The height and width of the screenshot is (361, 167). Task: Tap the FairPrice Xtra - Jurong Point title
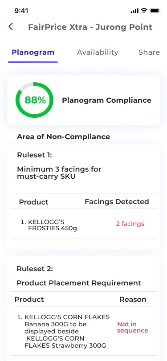[x=90, y=27]
